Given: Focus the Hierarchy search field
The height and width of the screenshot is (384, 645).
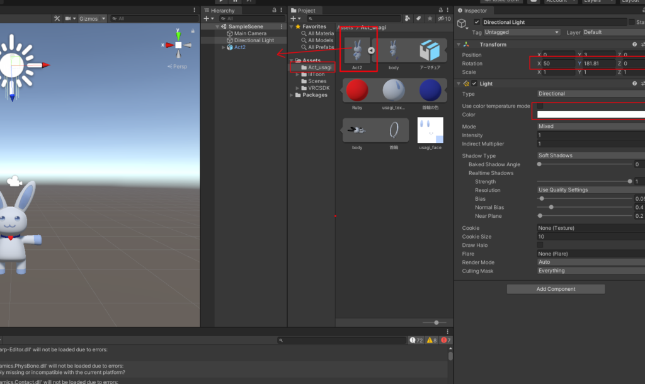Looking at the screenshot, I should point(252,18).
